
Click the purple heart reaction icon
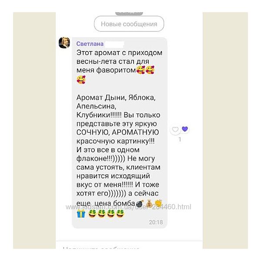coord(185,129)
